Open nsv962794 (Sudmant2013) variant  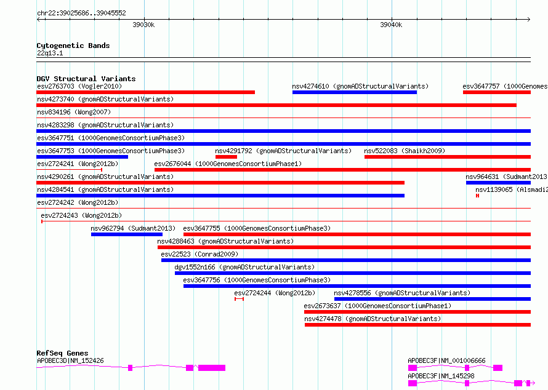click(133, 228)
